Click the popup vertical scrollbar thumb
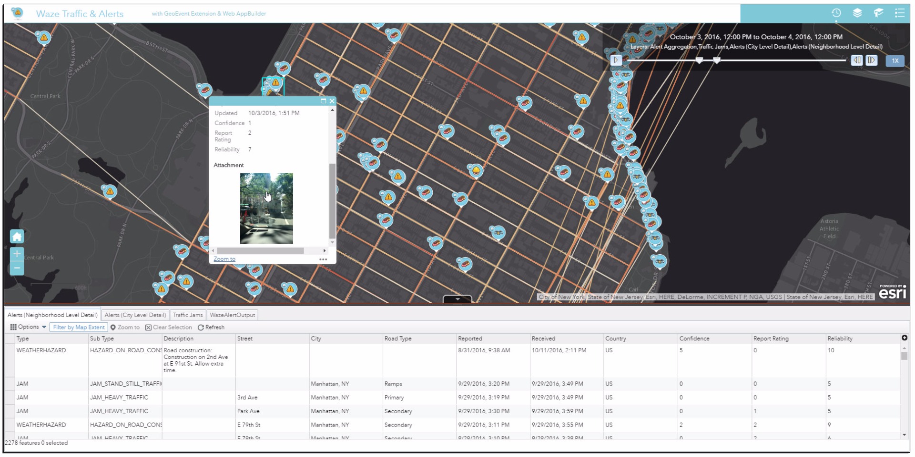Viewport: 915px width, 457px height. click(332, 200)
